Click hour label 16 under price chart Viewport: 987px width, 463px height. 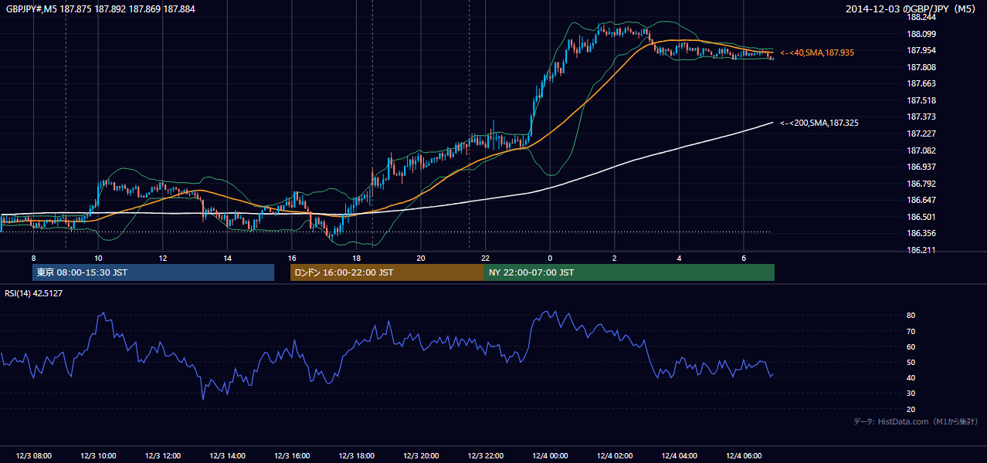coord(292,258)
